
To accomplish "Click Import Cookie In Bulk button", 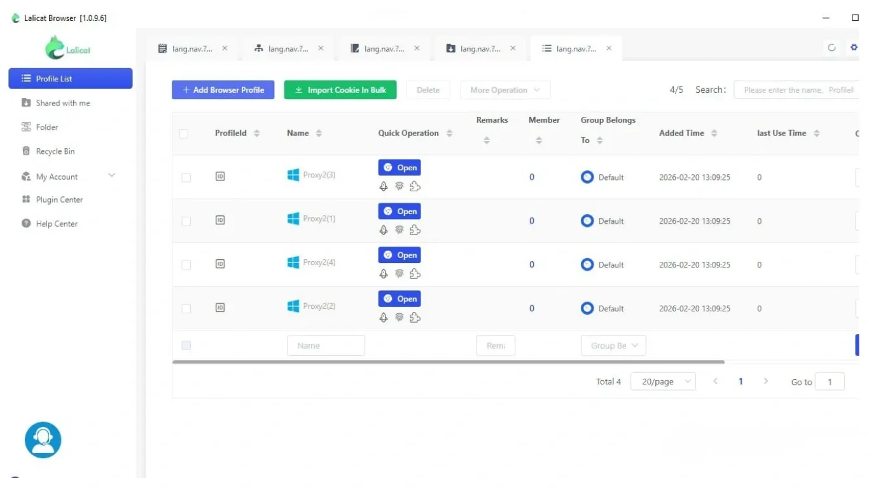I will coord(340,90).
